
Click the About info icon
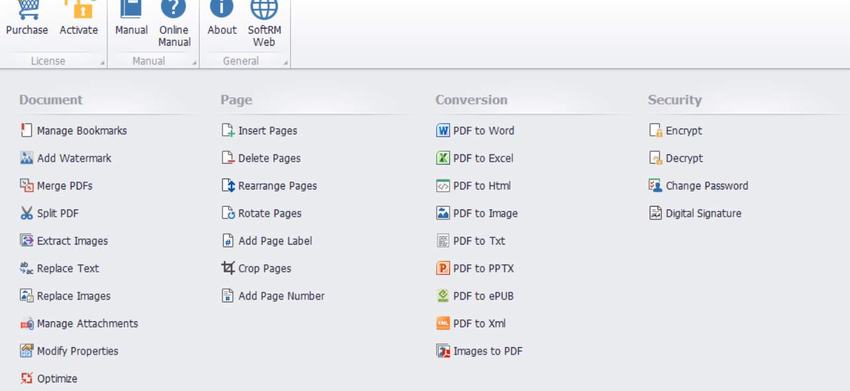[x=222, y=9]
